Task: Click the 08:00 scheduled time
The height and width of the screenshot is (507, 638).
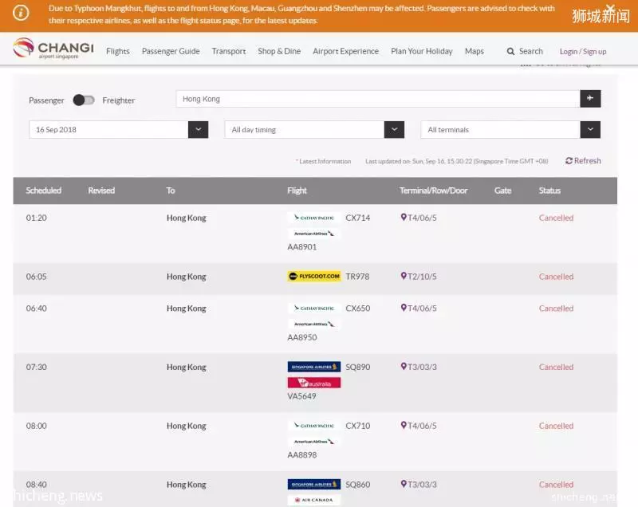Action: (37, 426)
